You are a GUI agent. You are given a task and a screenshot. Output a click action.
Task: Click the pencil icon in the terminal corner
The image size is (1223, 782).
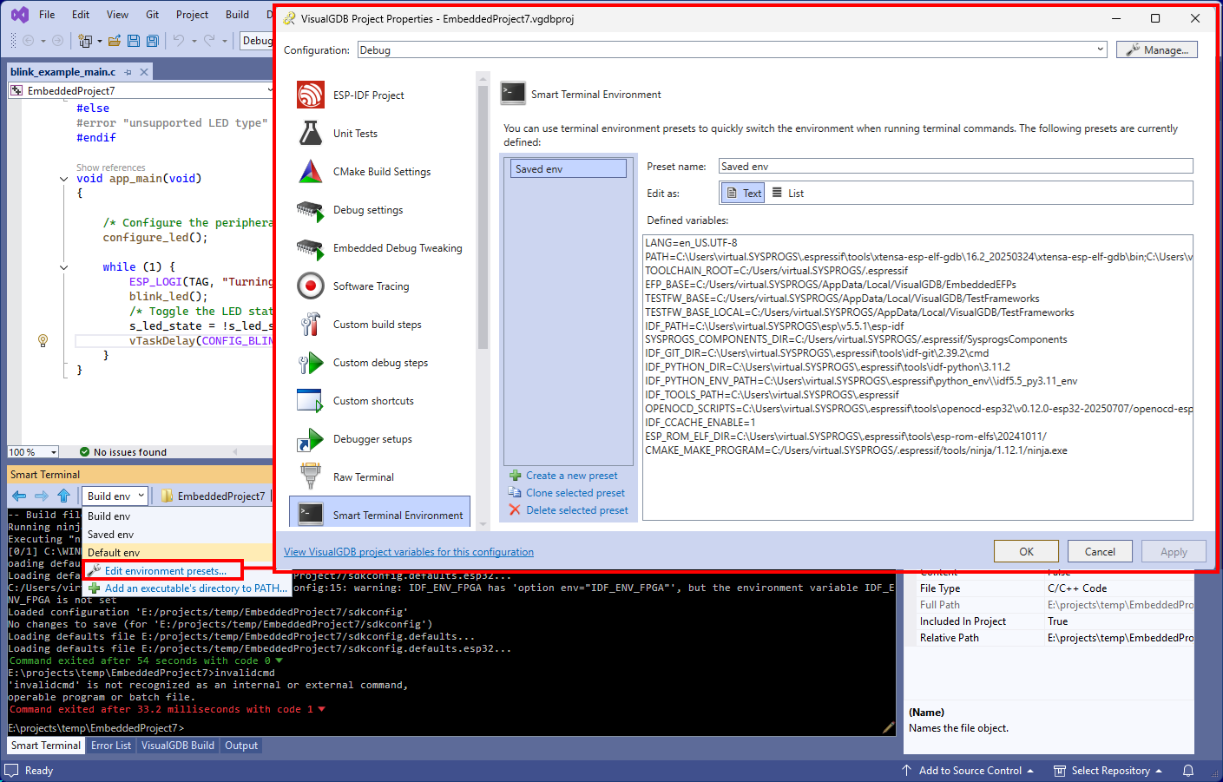(888, 727)
